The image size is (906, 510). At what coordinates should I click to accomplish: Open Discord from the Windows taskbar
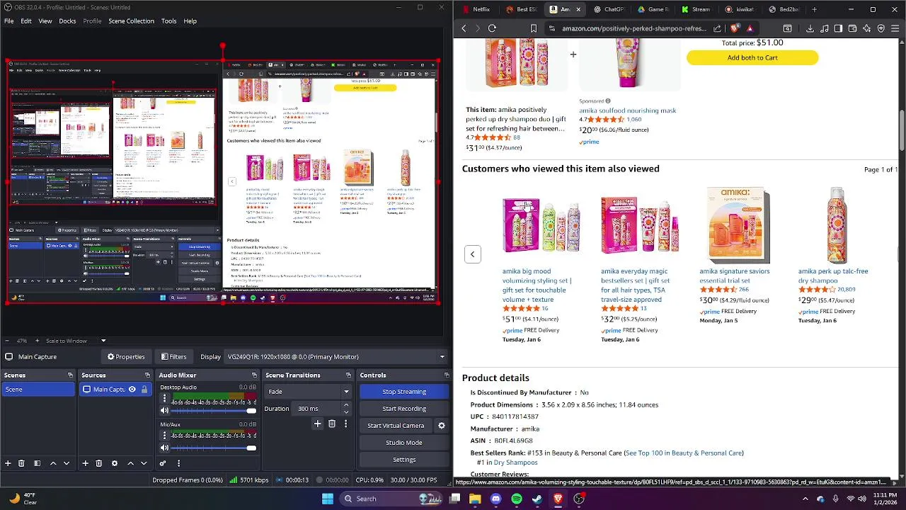[x=495, y=499]
